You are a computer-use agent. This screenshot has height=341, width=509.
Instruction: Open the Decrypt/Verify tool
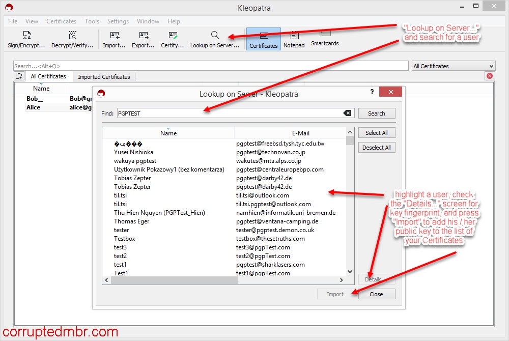72,38
